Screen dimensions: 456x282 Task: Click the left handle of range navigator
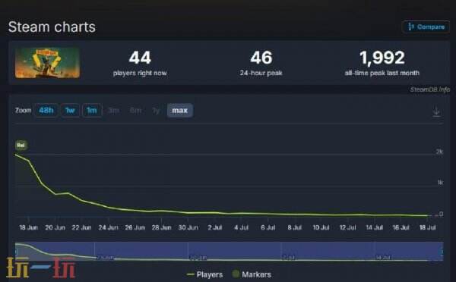16,252
